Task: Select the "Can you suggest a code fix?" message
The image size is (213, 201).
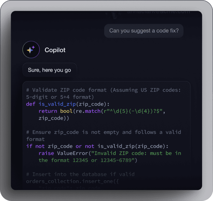Action: (x=144, y=31)
